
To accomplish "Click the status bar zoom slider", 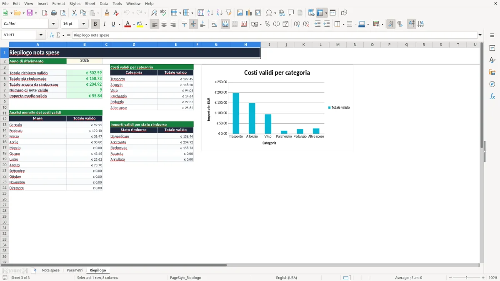I will coord(467,278).
